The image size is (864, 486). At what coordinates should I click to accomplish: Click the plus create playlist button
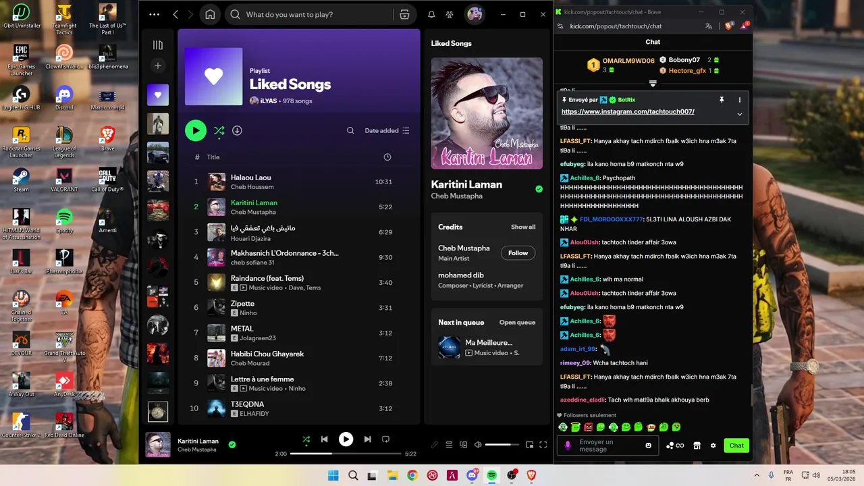click(158, 65)
